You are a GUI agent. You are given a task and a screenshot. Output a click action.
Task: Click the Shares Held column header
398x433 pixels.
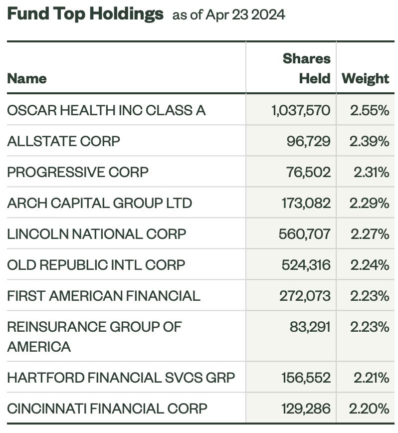tap(306, 68)
